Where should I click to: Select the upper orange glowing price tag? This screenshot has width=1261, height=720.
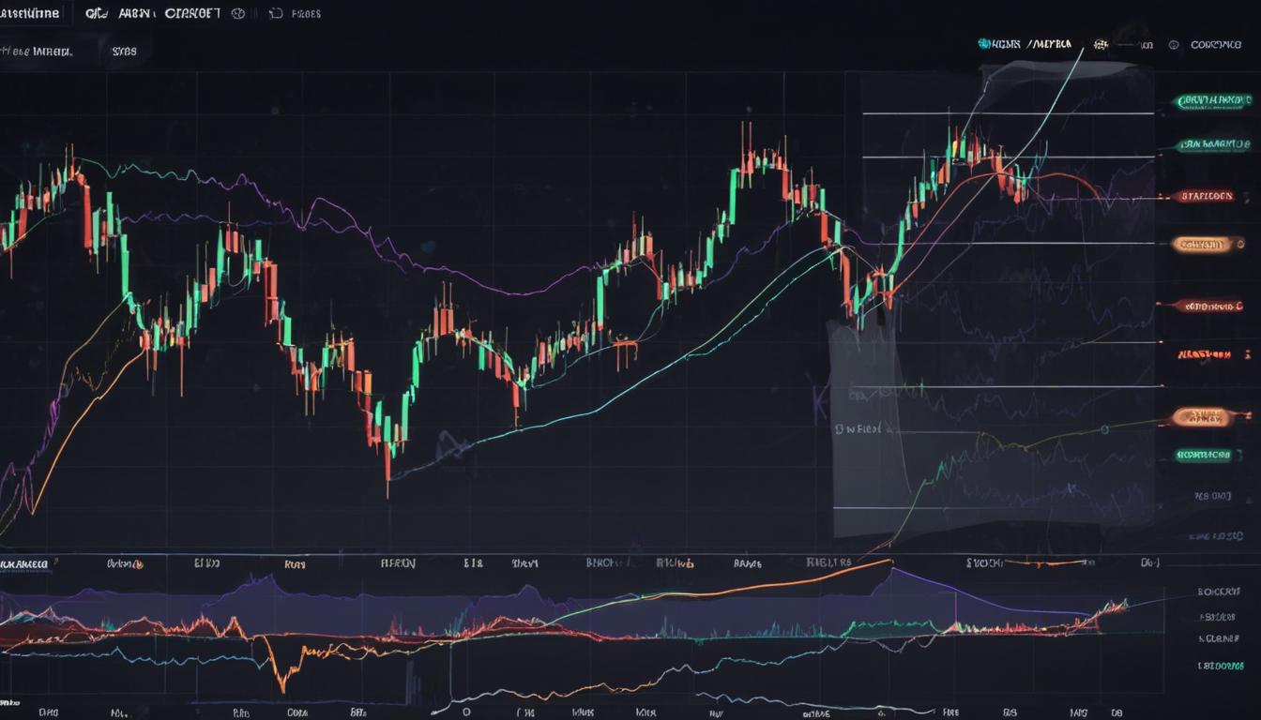click(1200, 245)
